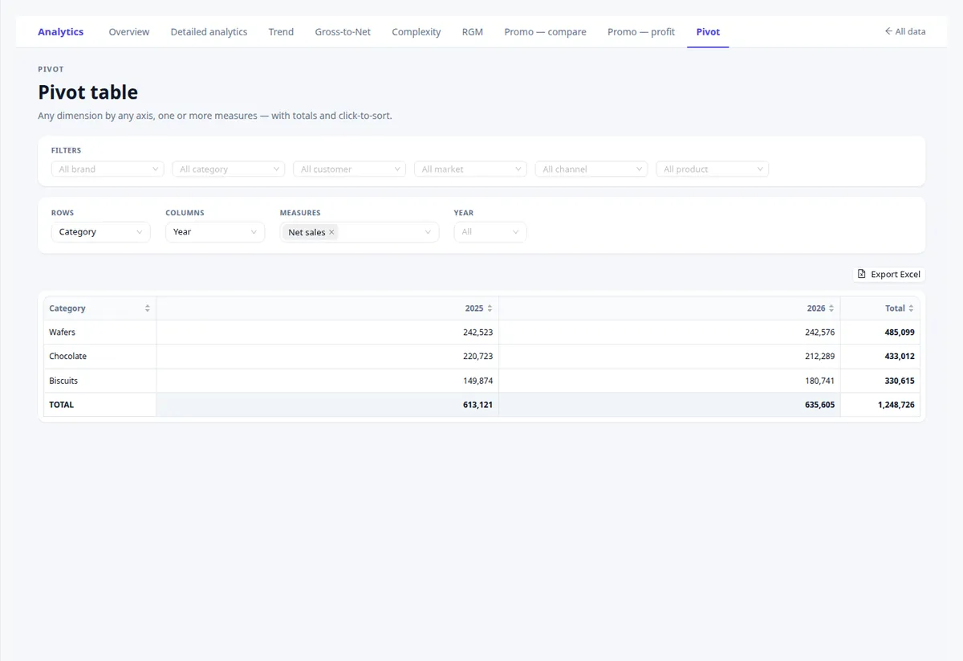
Task: Click the Biscuits row label
Action: pos(63,381)
